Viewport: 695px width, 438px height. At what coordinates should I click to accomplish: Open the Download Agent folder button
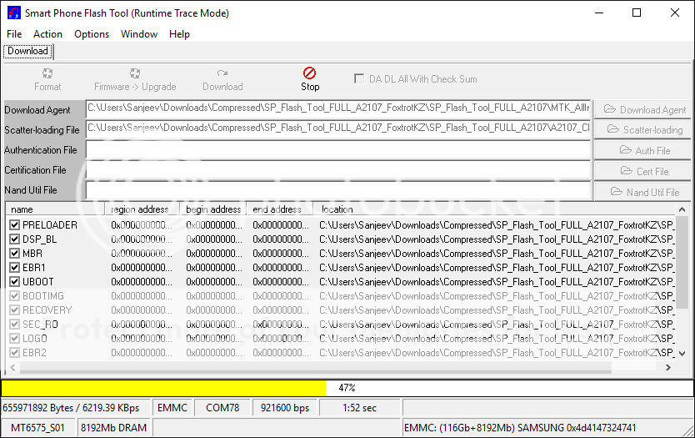pos(641,109)
